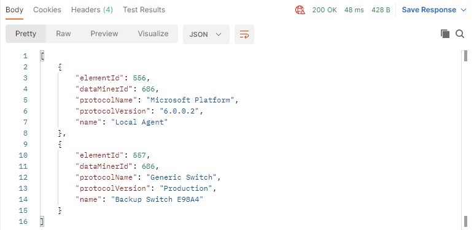The height and width of the screenshot is (230, 474).
Task: Click line number 8 in the gutter
Action: 25,133
